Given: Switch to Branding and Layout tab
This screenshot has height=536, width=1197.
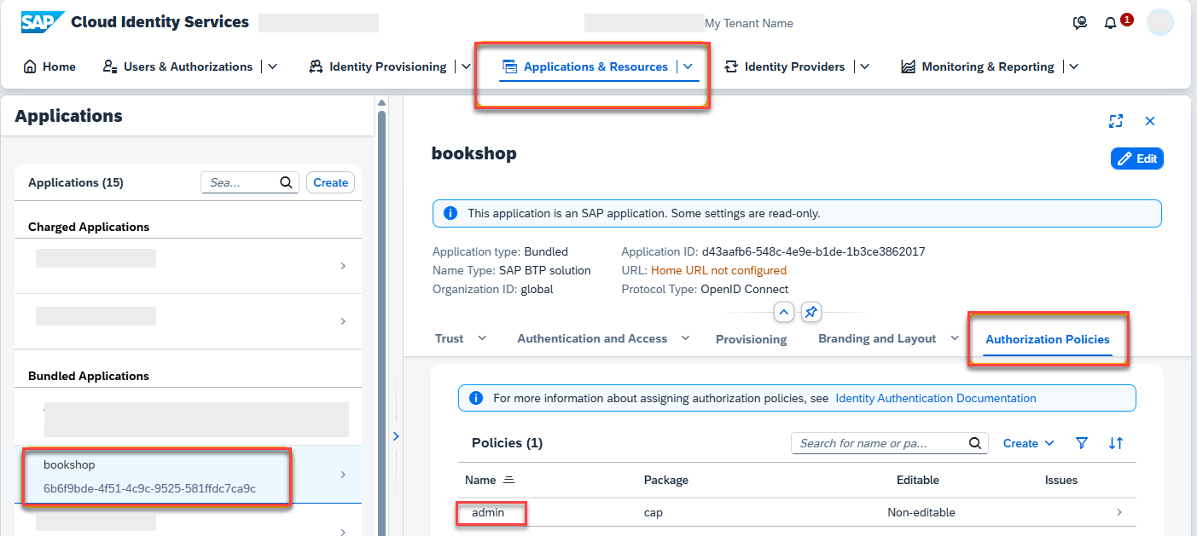Looking at the screenshot, I should [x=877, y=338].
